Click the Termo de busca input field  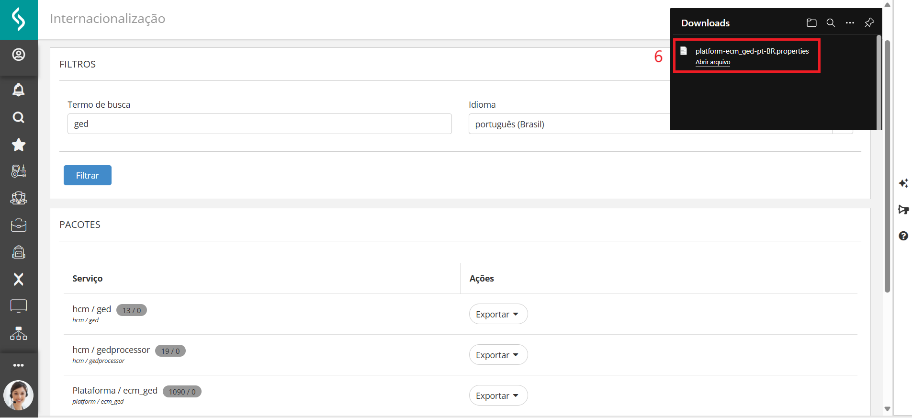point(259,124)
